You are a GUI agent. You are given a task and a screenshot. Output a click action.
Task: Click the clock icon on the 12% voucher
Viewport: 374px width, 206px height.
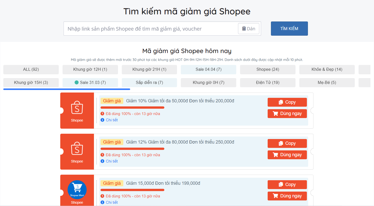point(102,155)
